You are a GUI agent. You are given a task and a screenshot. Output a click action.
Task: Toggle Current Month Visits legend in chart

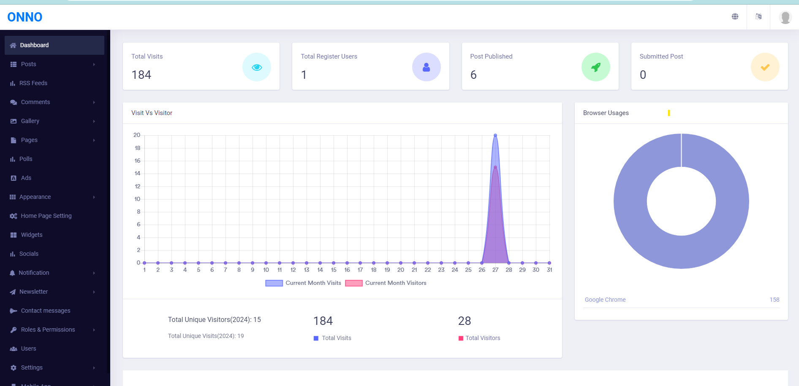pyautogui.click(x=303, y=283)
